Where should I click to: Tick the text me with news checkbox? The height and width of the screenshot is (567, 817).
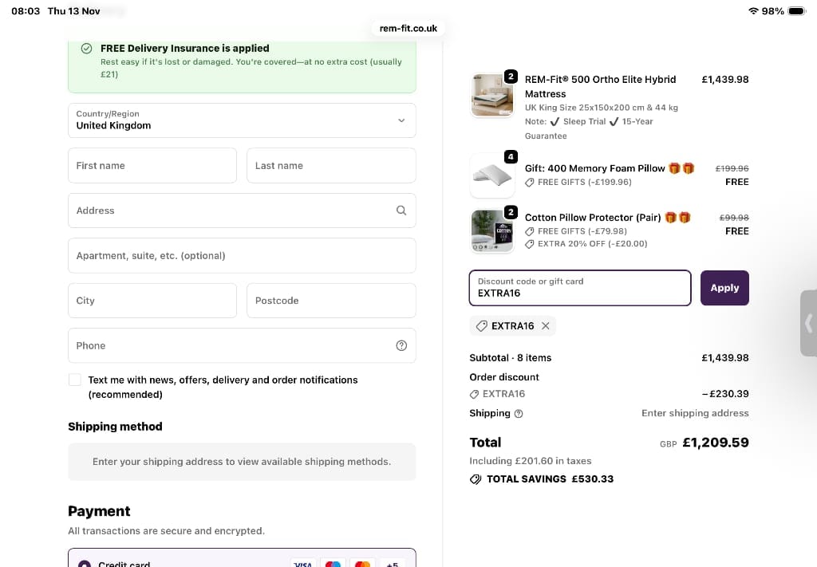[75, 380]
